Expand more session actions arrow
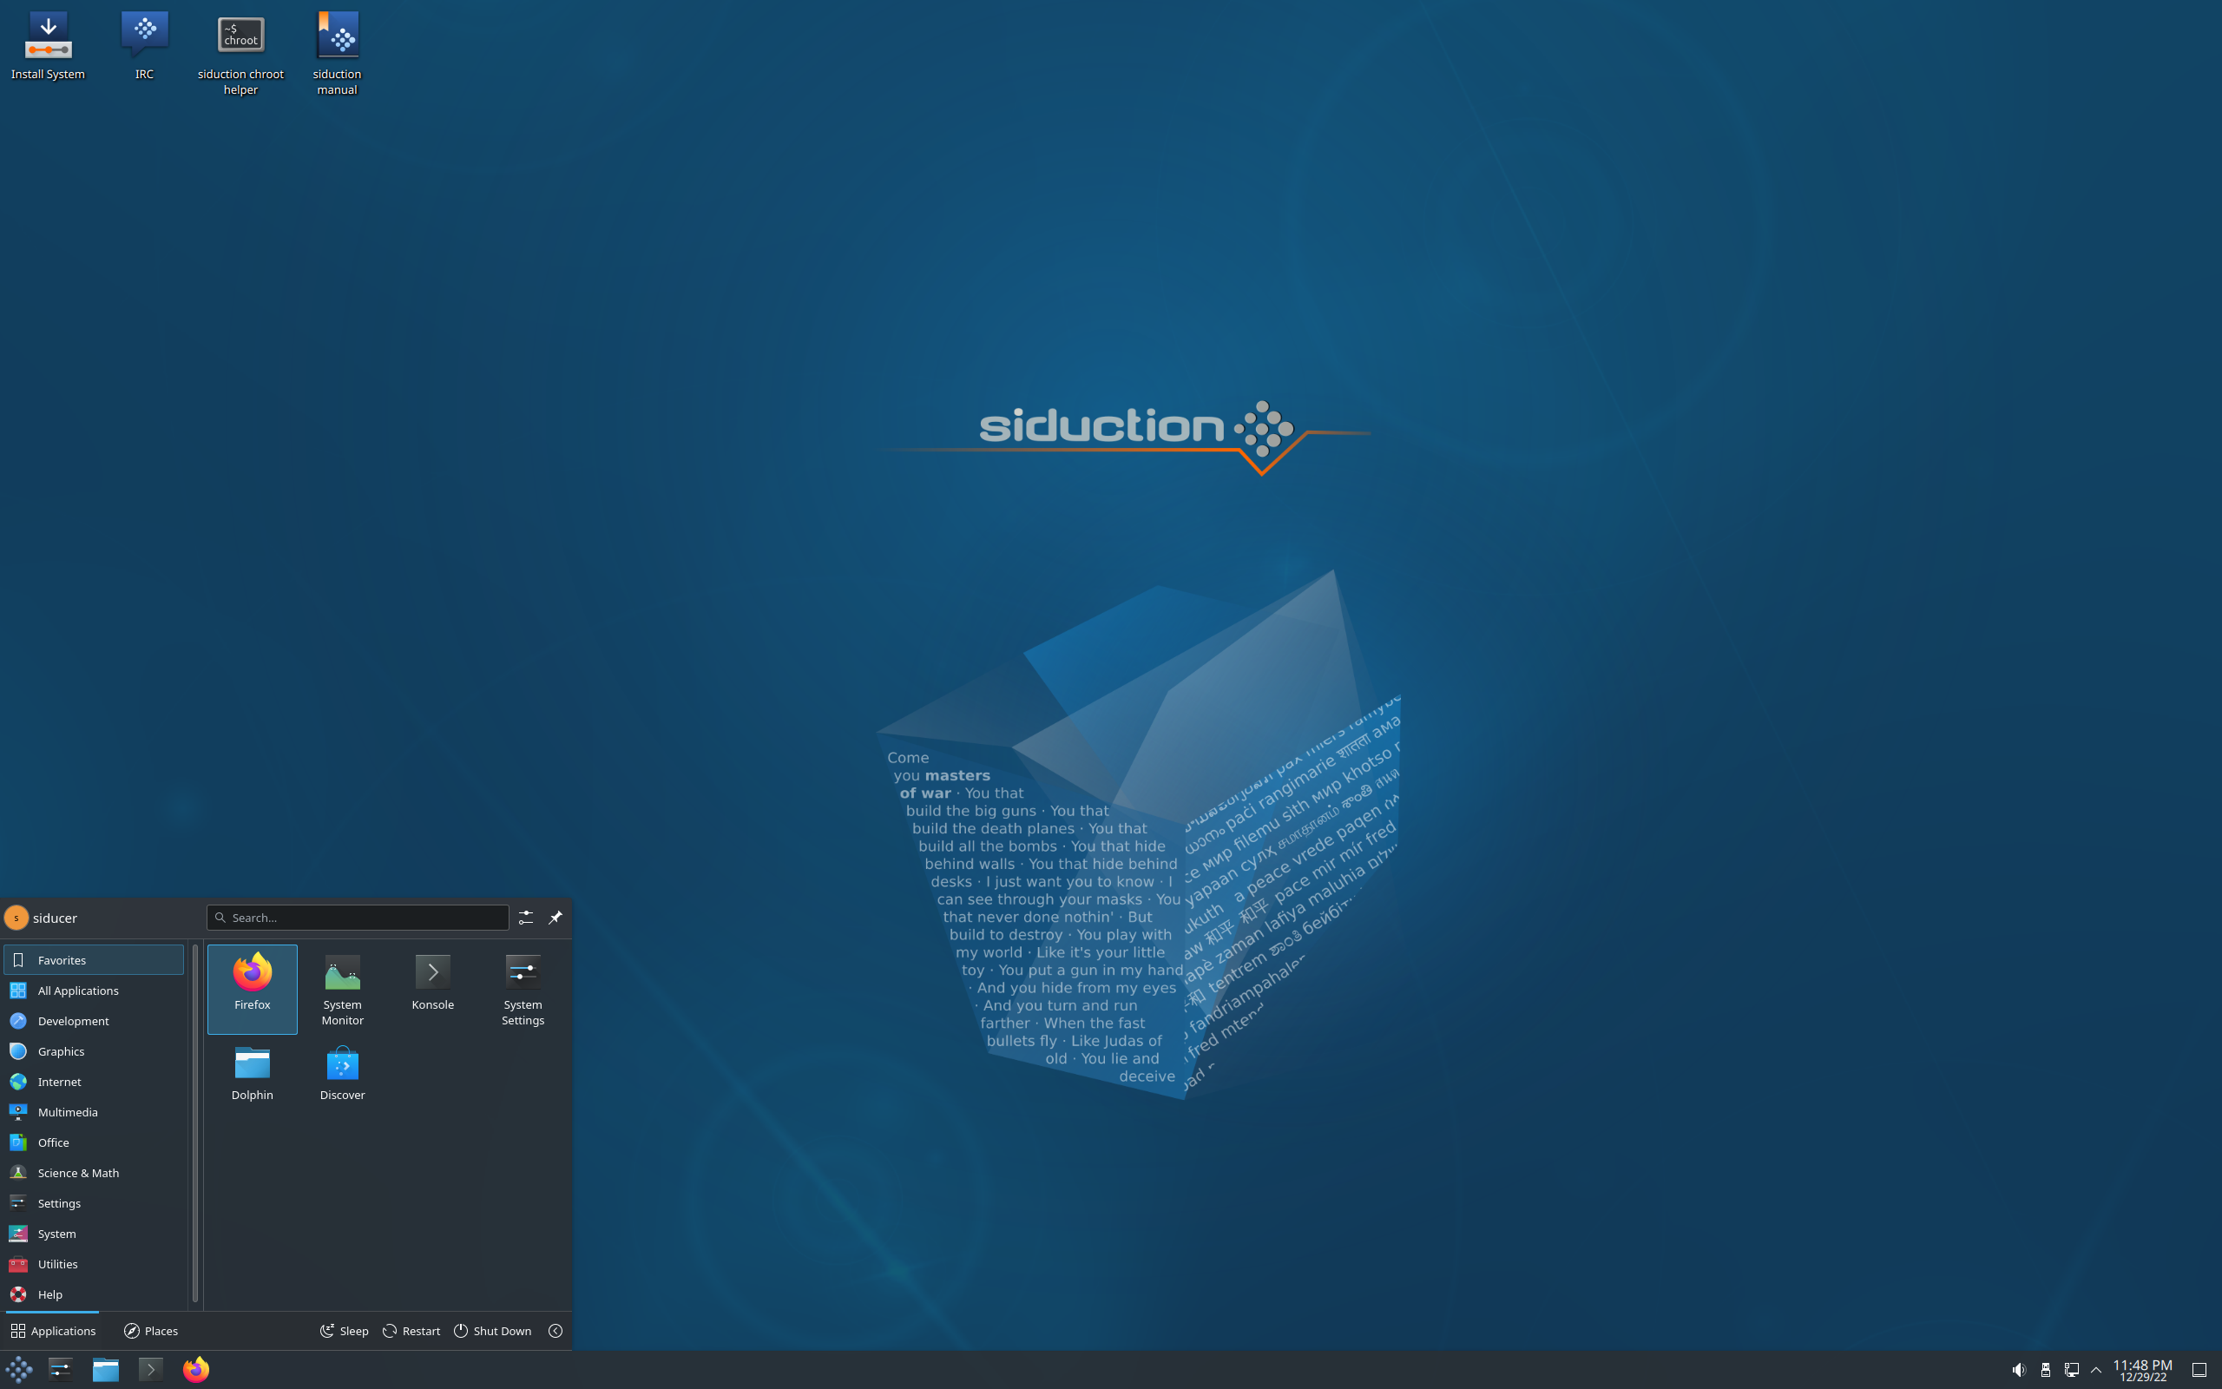Viewport: 2222px width, 1389px height. click(x=555, y=1331)
